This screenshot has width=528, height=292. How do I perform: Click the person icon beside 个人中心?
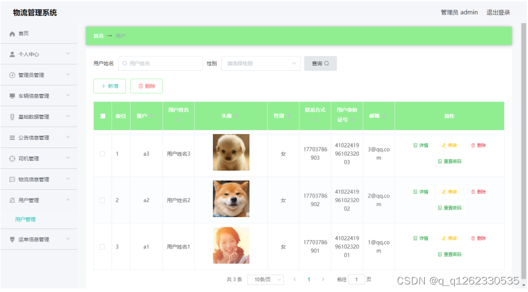(x=12, y=54)
